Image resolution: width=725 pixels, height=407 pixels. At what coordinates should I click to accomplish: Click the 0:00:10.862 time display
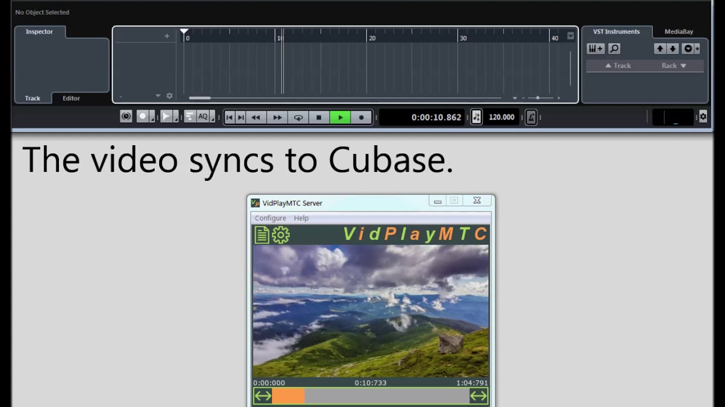pos(436,117)
